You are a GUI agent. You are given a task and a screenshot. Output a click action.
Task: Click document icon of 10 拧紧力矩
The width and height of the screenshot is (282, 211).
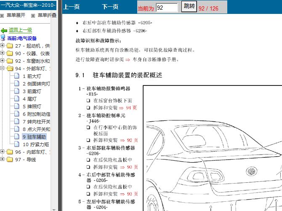click(x=17, y=144)
